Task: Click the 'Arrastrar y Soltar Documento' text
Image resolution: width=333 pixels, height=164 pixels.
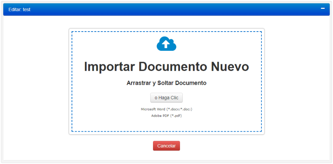Action: tap(166, 83)
